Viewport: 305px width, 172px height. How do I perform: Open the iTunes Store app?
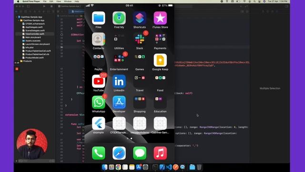click(x=160, y=18)
